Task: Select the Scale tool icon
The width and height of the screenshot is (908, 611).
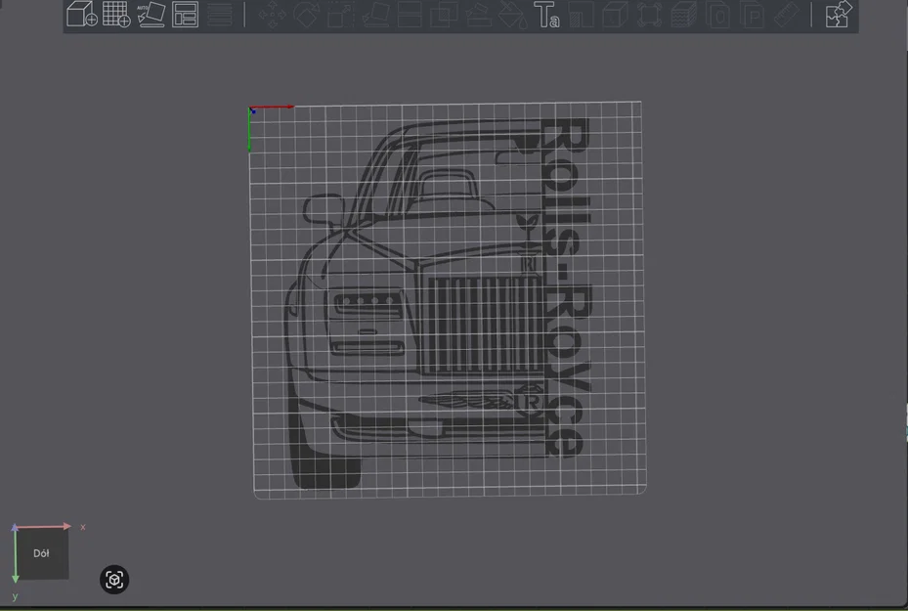Action: coord(340,15)
